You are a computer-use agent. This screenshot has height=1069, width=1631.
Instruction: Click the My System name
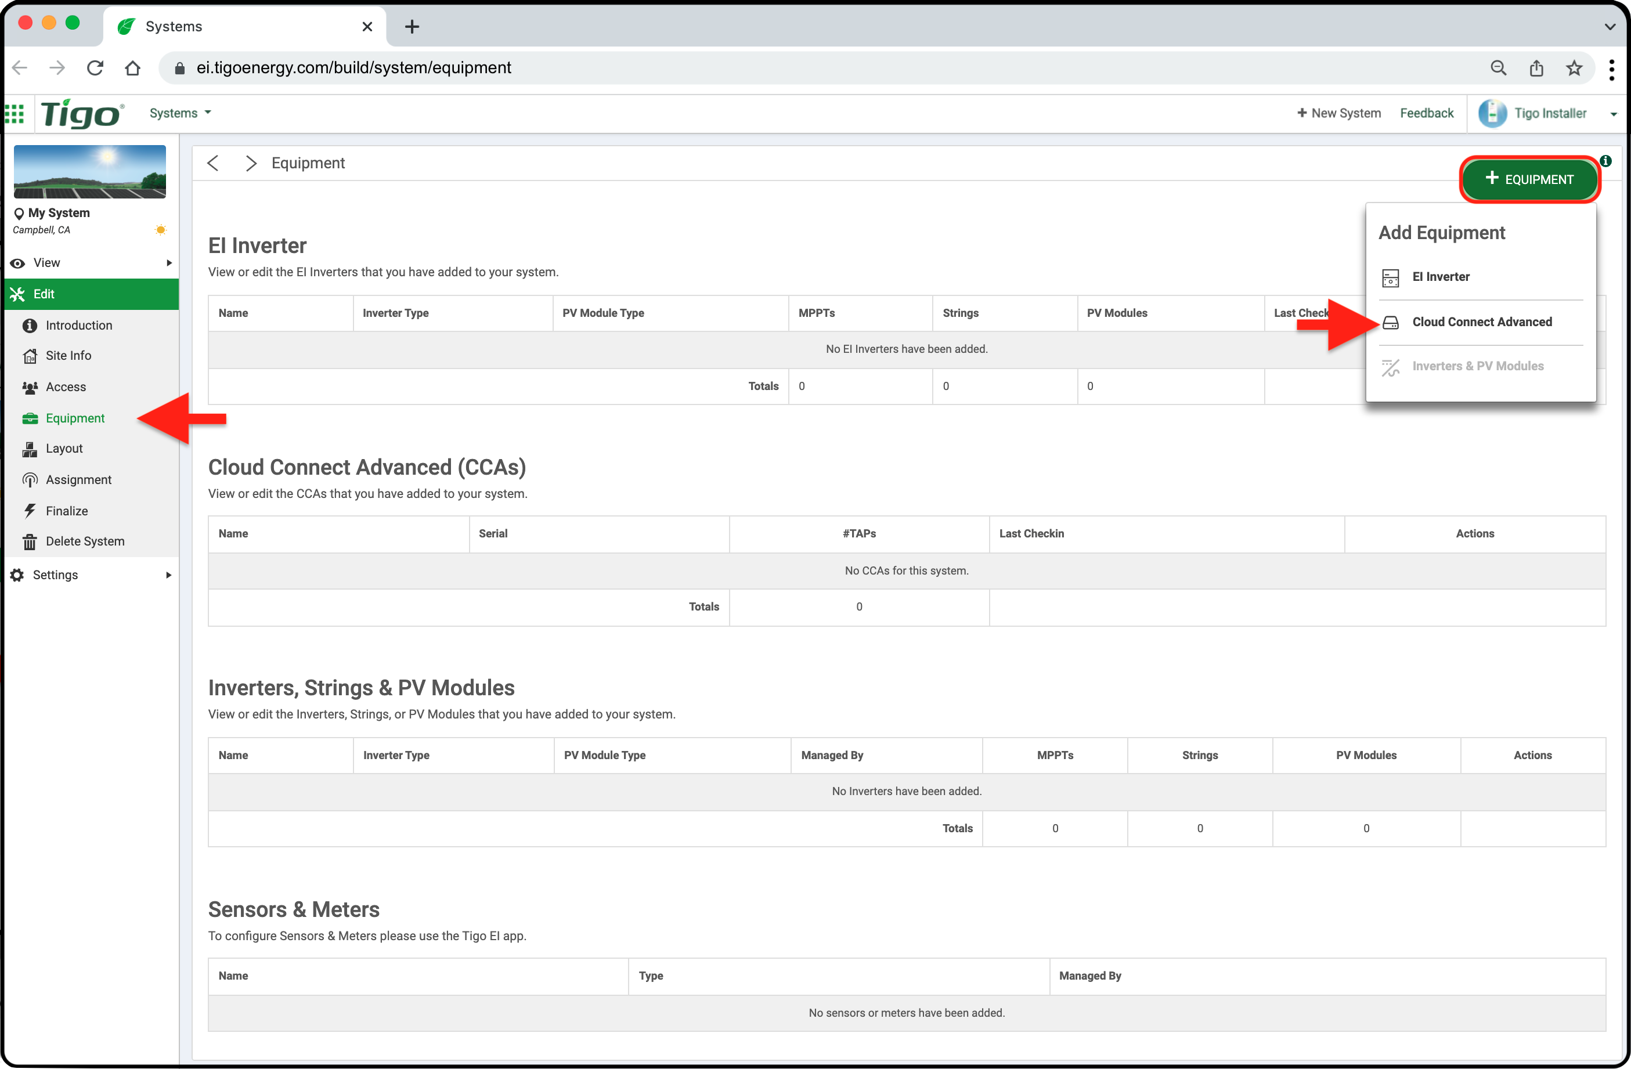[59, 213]
